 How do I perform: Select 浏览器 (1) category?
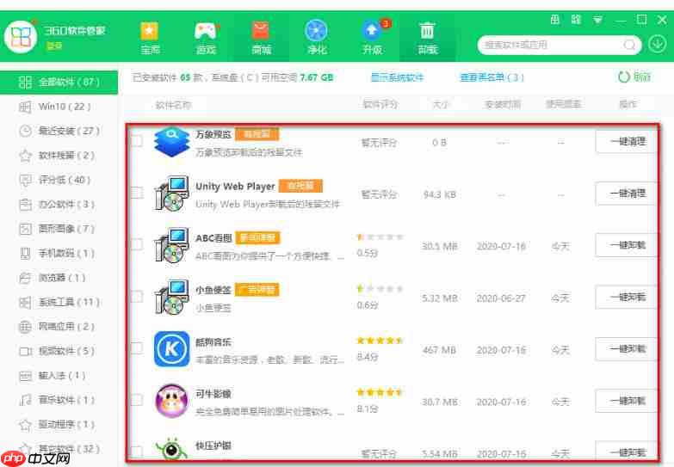pyautogui.click(x=59, y=278)
